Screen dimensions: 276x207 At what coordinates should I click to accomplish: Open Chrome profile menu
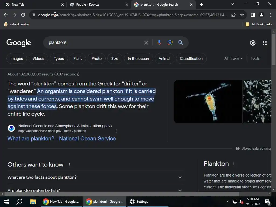(x=261, y=15)
